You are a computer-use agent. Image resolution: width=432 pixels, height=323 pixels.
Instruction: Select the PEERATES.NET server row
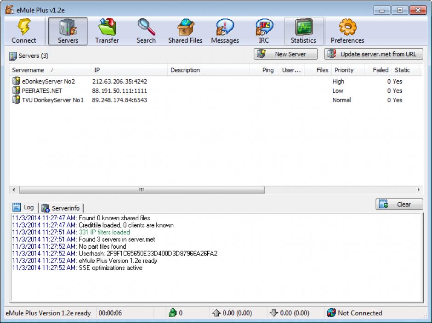[216, 90]
